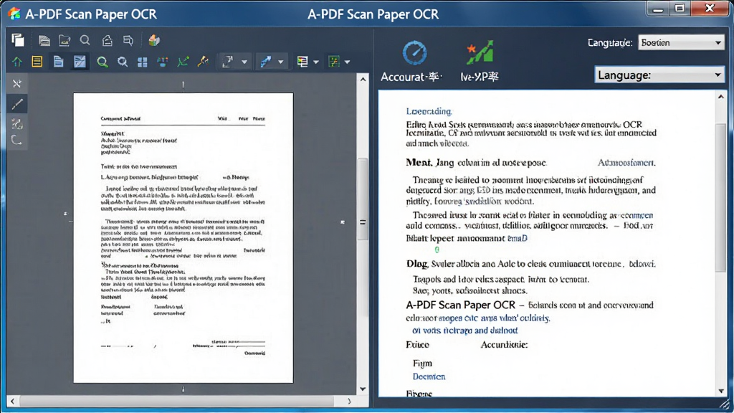Viewport: 734px width, 413px height.
Task: Click the green chart-grid icon at toolbar end
Action: (x=334, y=62)
